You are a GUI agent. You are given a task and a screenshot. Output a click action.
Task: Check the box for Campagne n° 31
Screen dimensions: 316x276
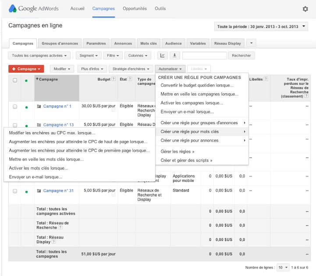pyautogui.click(x=15, y=191)
